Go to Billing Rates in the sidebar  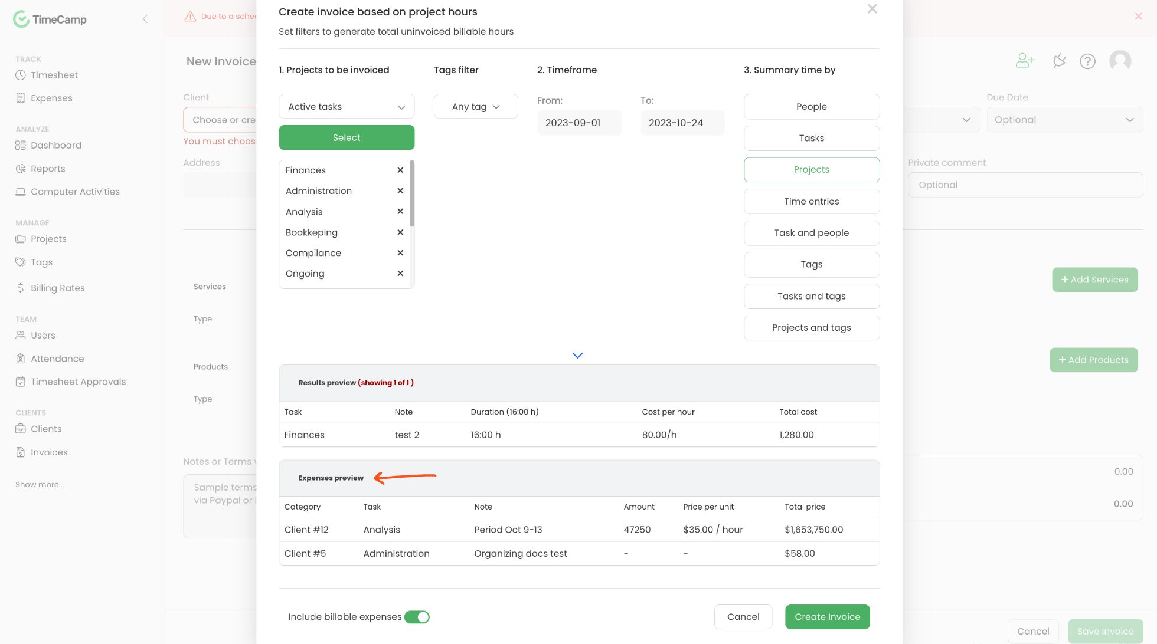click(x=57, y=288)
